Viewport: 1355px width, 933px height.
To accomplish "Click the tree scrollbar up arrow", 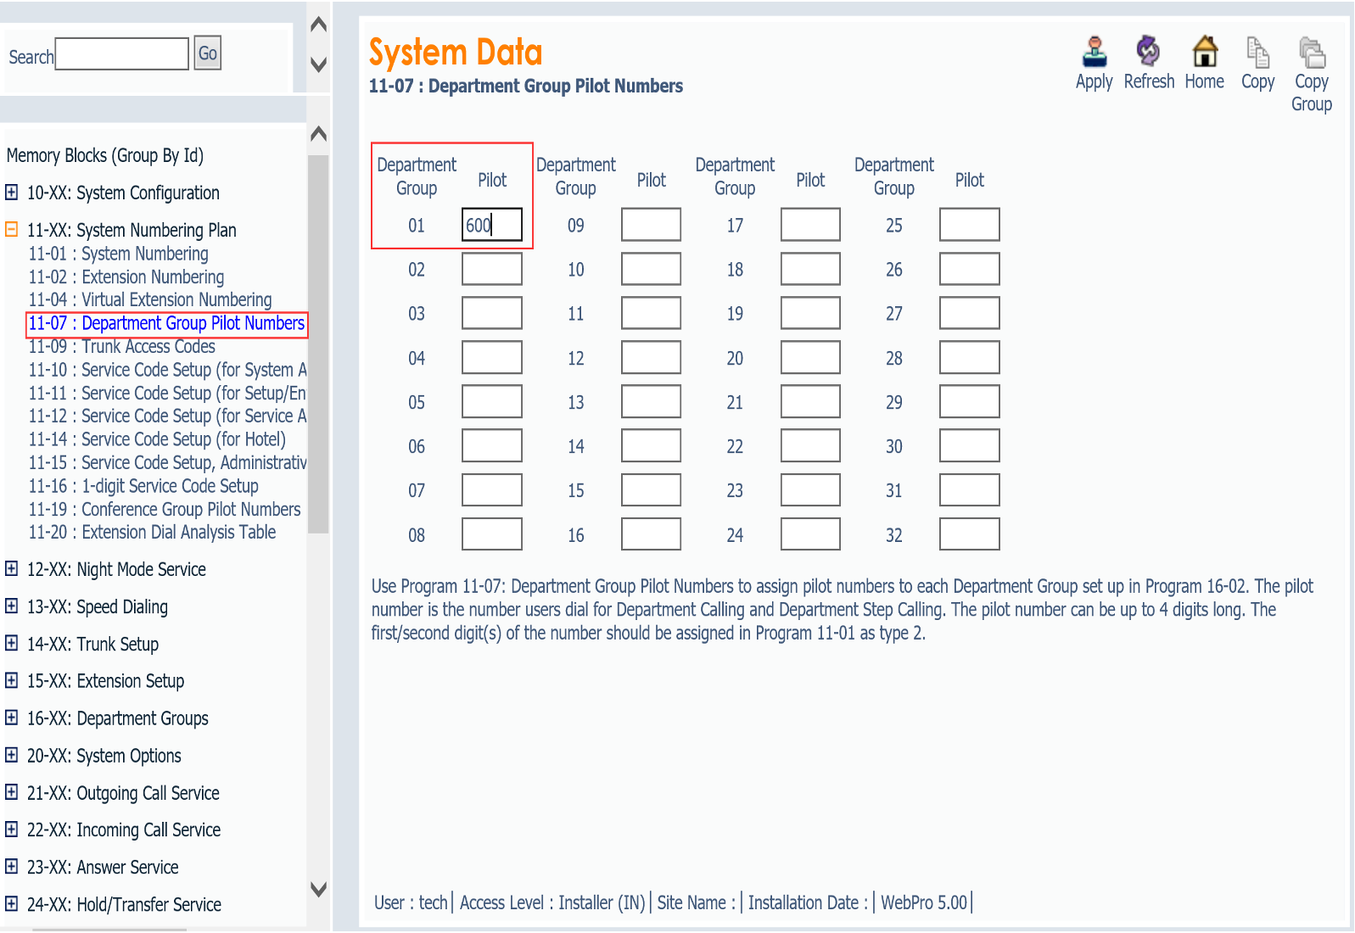I will point(319,133).
